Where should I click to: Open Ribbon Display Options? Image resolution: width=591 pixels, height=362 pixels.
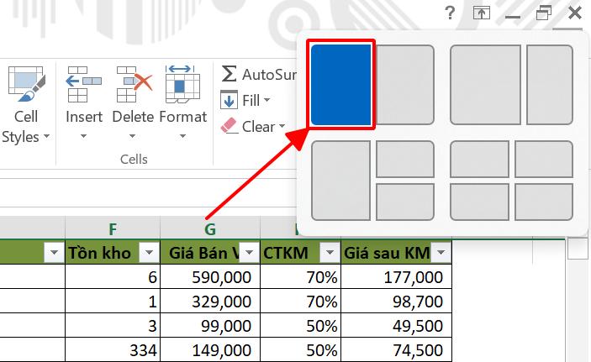[x=482, y=13]
